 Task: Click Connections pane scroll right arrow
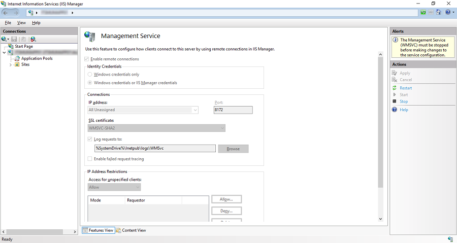[x=75, y=232]
